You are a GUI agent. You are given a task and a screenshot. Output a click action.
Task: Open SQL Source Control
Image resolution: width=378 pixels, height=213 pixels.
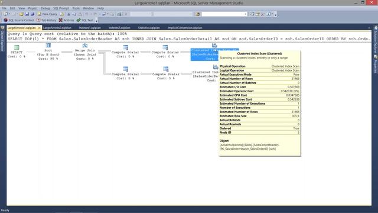18,20
